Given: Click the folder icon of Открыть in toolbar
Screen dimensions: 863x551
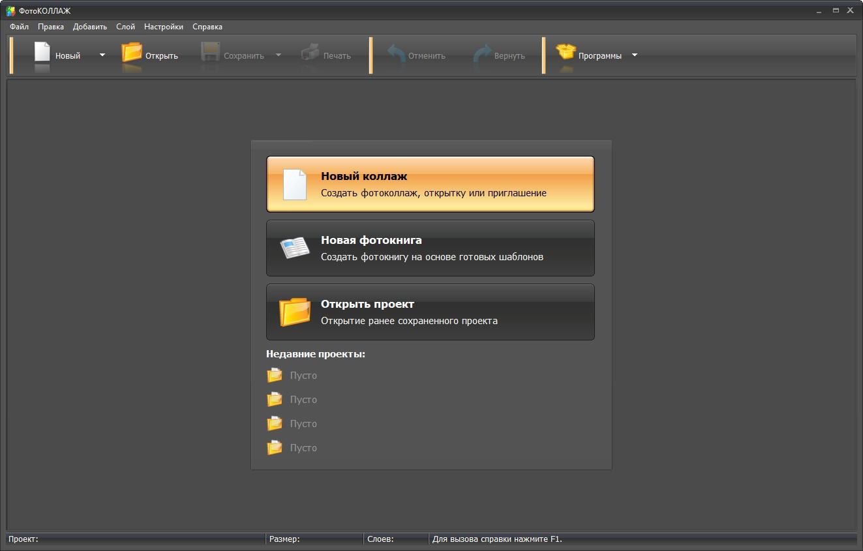Looking at the screenshot, I should click(x=132, y=52).
